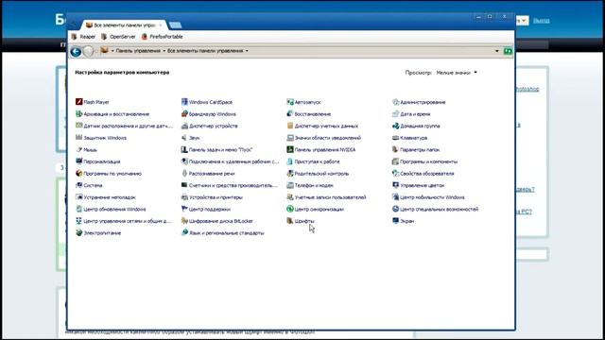
Task: Open Распознавание речи
Action: [x=208, y=174]
